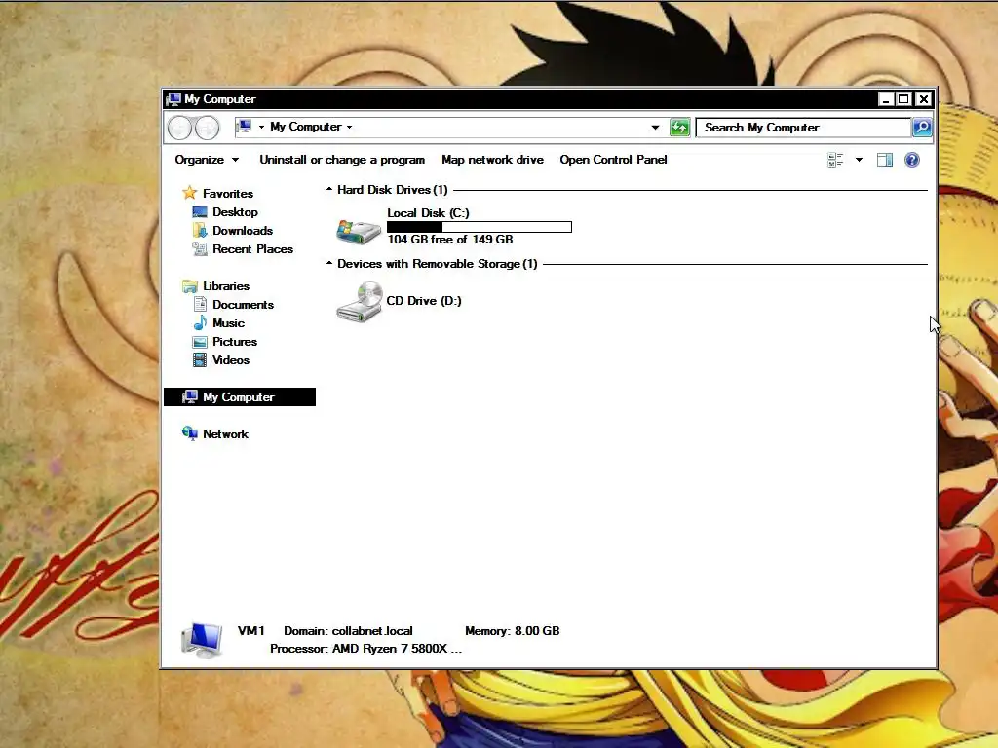Select Desktop label in navigation pane

[236, 211]
